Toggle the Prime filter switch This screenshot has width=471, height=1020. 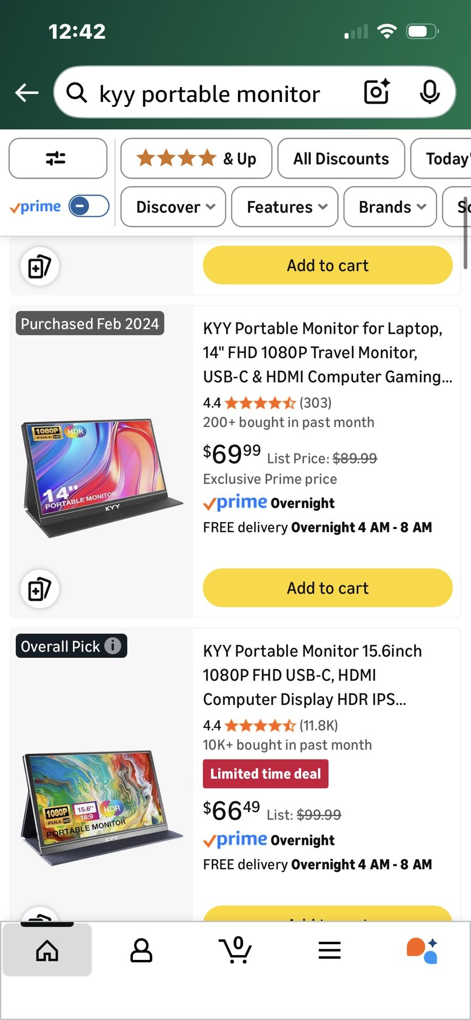click(89, 206)
